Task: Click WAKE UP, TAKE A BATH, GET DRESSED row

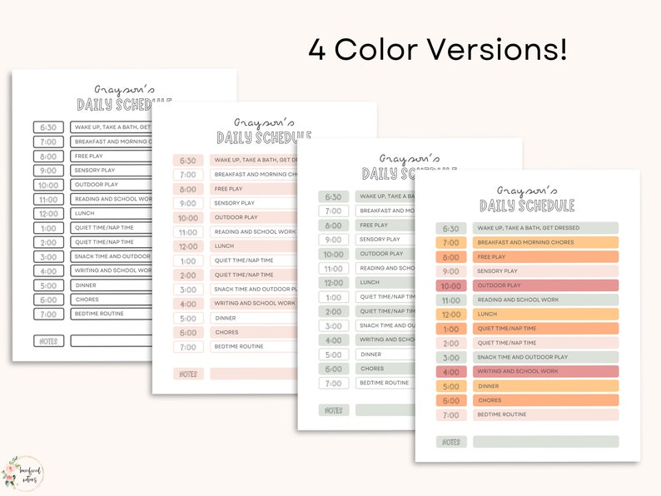Action: (x=545, y=228)
